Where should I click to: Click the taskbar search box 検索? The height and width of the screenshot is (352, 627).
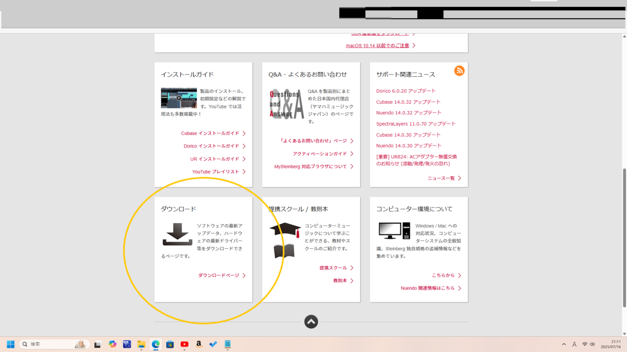[54, 344]
